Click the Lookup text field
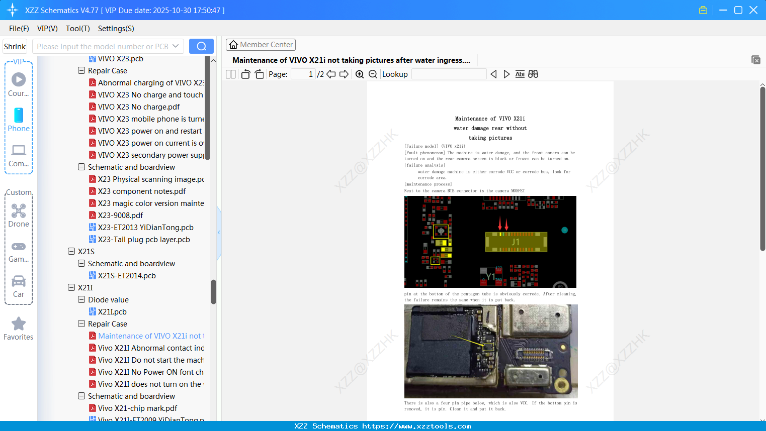Image resolution: width=766 pixels, height=431 pixels. [449, 74]
